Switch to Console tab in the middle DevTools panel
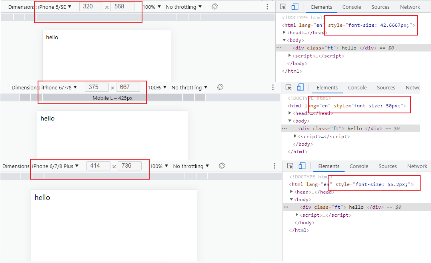This screenshot has height=263, width=431. (357, 87)
